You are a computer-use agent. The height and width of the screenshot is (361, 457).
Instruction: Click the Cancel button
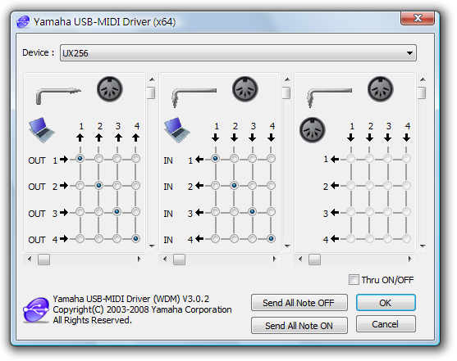386,324
